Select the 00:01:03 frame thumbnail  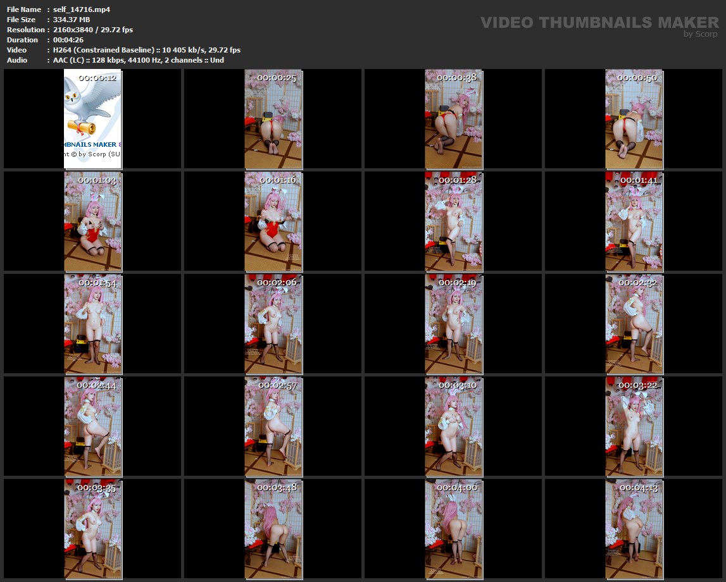[x=92, y=221]
